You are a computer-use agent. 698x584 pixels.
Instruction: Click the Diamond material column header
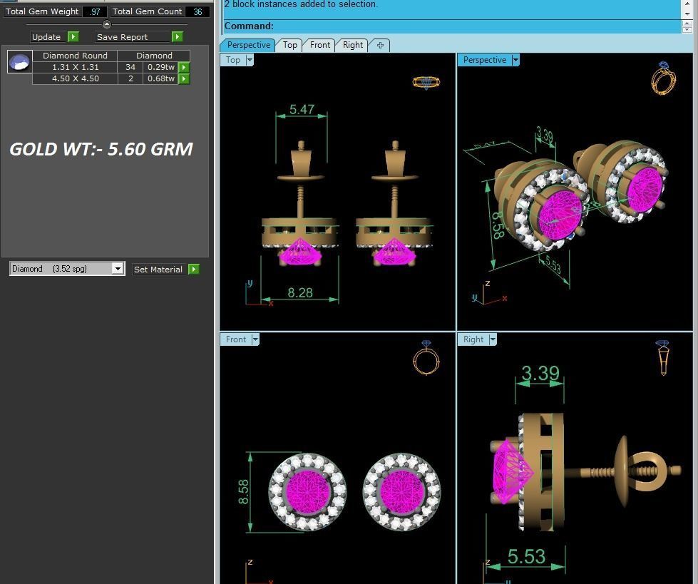click(154, 56)
